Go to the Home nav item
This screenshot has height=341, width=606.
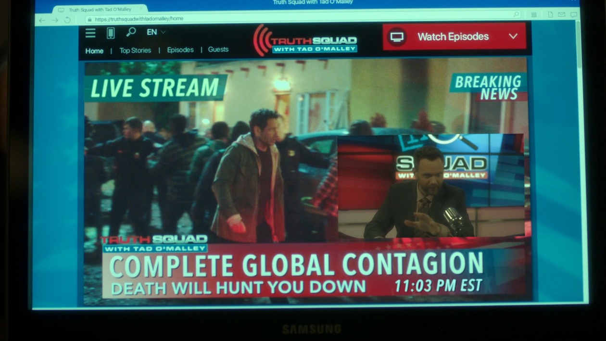point(94,51)
